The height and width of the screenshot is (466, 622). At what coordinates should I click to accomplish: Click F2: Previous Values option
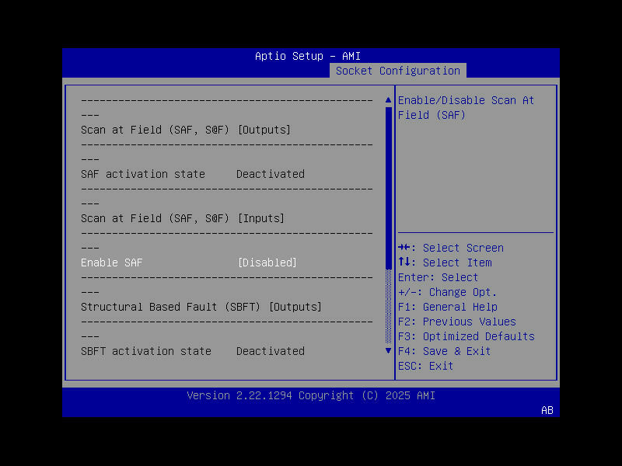click(x=457, y=322)
